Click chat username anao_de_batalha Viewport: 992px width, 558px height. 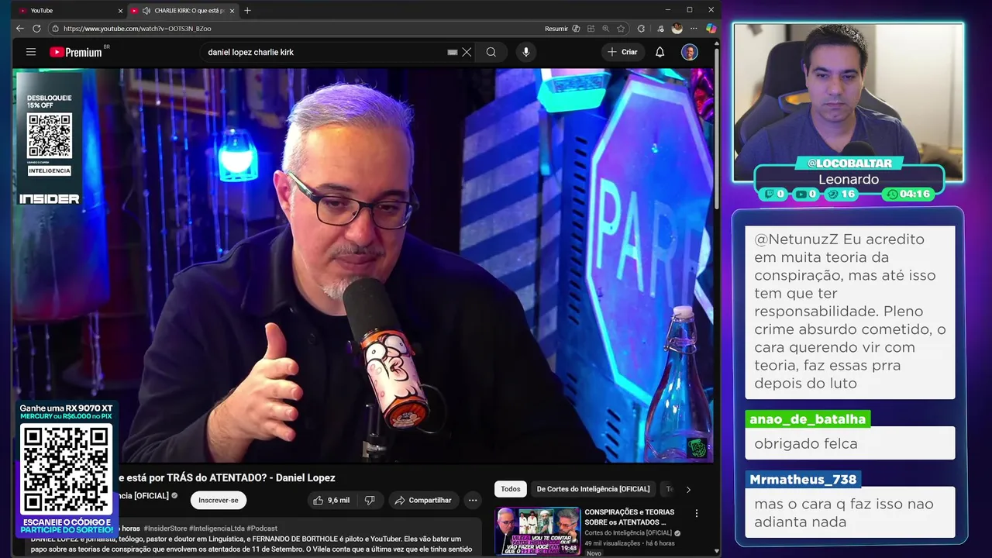pyautogui.click(x=808, y=419)
